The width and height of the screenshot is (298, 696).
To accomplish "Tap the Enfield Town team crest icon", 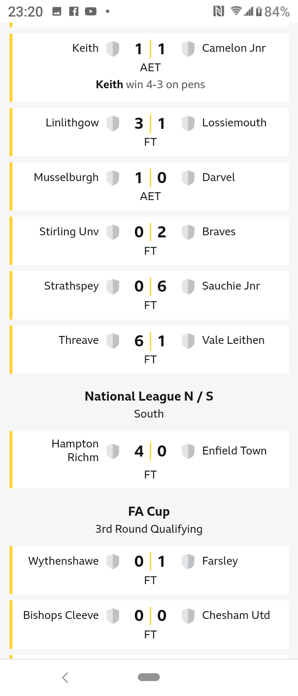I will (188, 451).
